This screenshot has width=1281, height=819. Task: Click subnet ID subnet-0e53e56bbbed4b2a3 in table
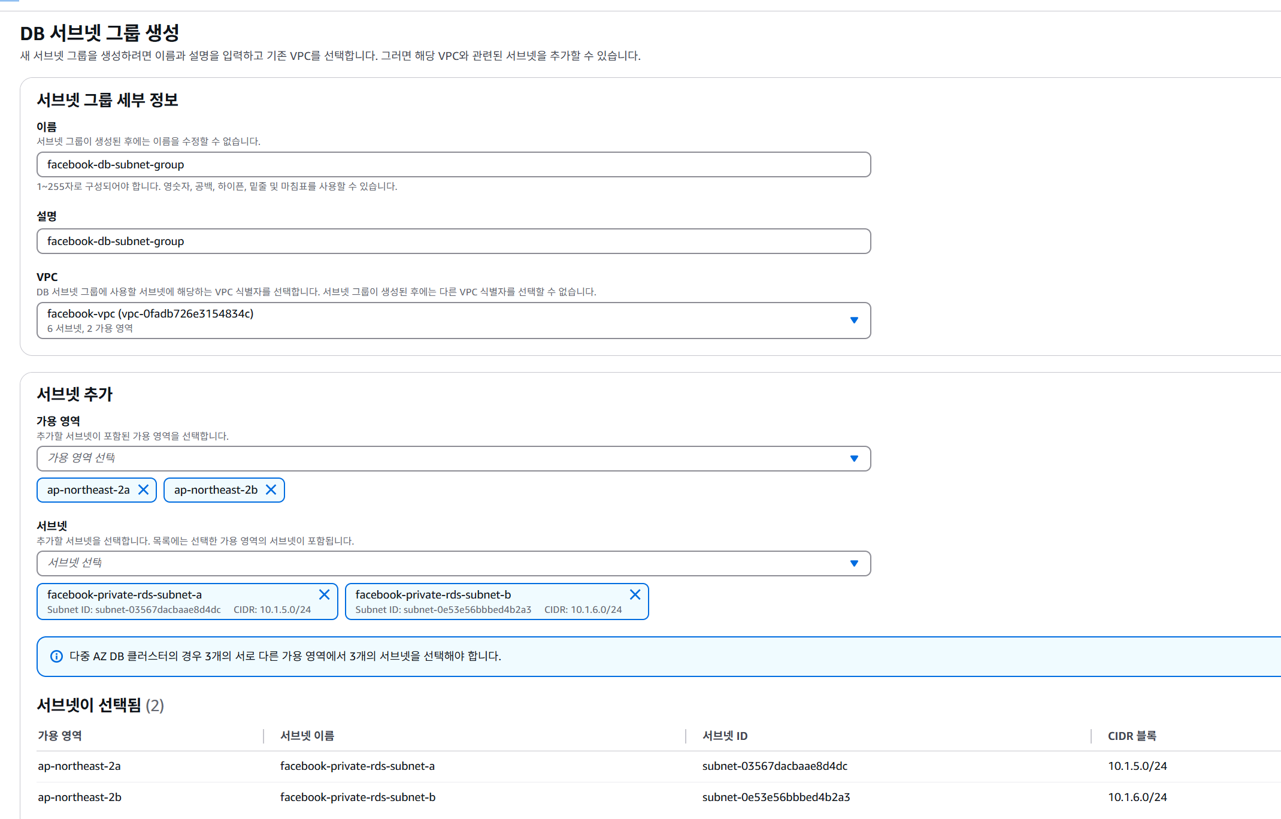pyautogui.click(x=776, y=797)
